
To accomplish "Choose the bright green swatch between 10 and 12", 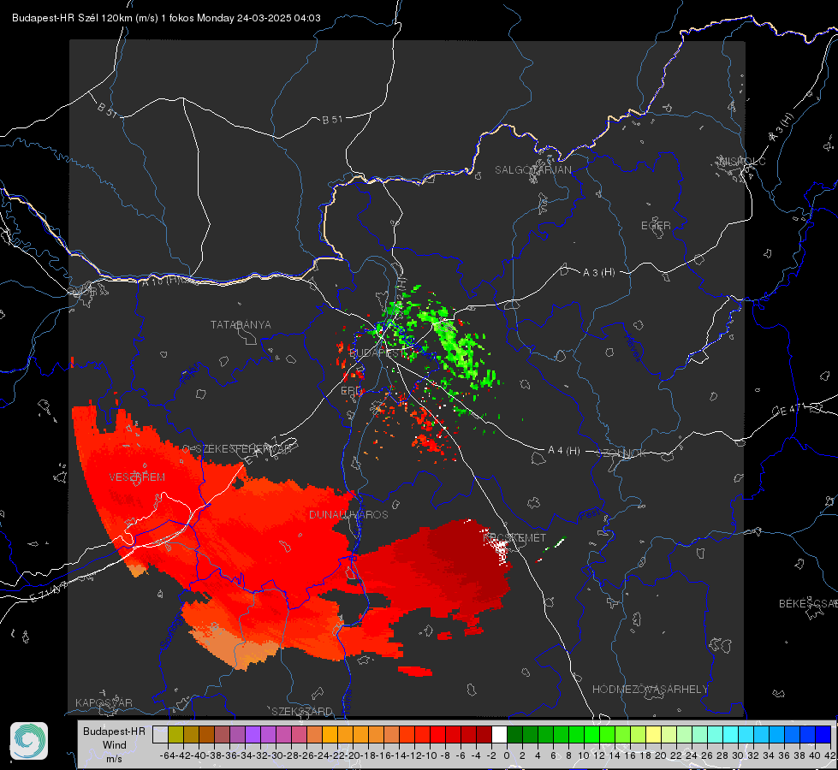I will [x=591, y=734].
